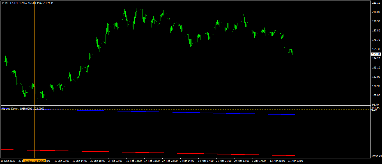Click the 26 Jan 18:00 time label
Viewport: 382px width, 164px height.
(98, 161)
